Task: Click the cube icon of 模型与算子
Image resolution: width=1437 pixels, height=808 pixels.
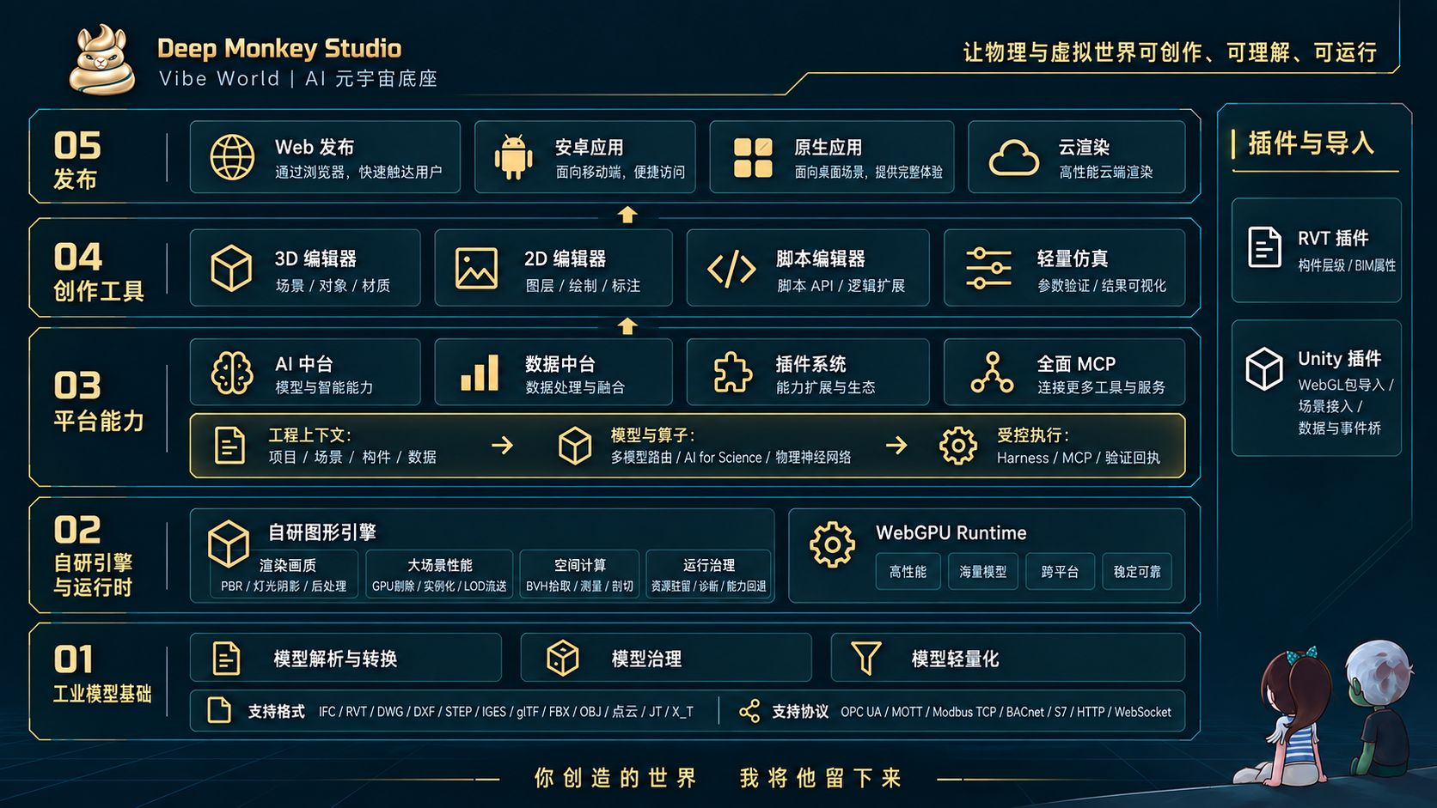Action: click(x=575, y=446)
